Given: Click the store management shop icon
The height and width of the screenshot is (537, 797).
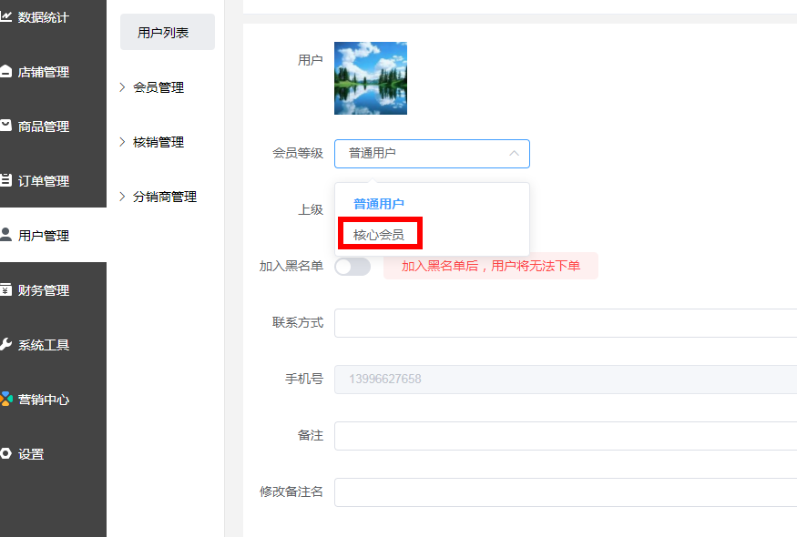Looking at the screenshot, I should [x=5, y=72].
